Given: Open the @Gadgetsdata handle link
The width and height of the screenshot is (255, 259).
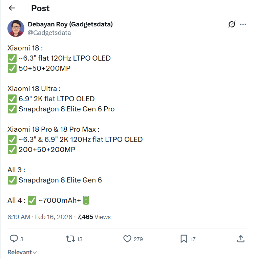Looking at the screenshot, I should tap(49, 33).
